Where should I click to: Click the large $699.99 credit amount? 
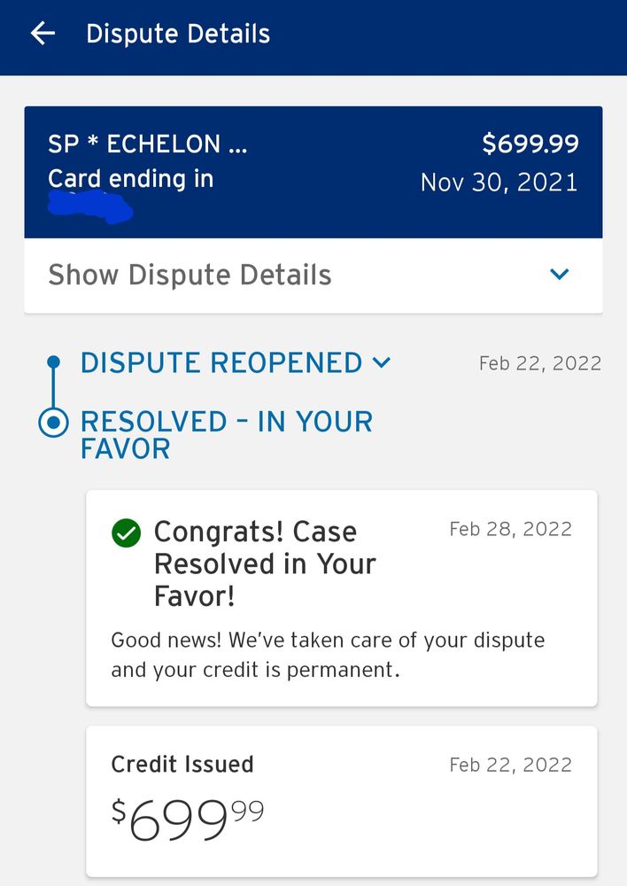point(188,820)
